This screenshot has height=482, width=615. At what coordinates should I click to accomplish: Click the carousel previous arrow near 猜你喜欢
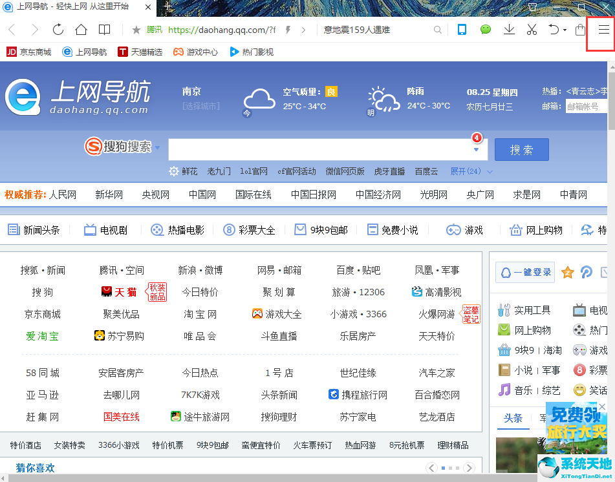431,468
